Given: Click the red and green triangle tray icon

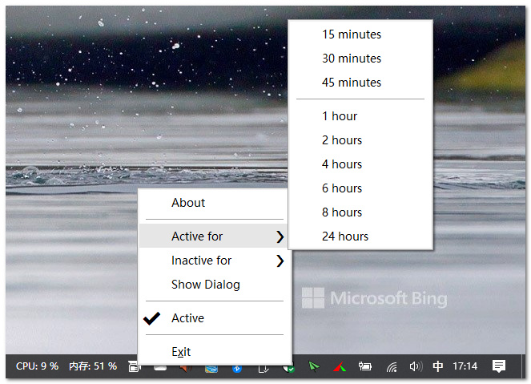Looking at the screenshot, I should pyautogui.click(x=339, y=366).
